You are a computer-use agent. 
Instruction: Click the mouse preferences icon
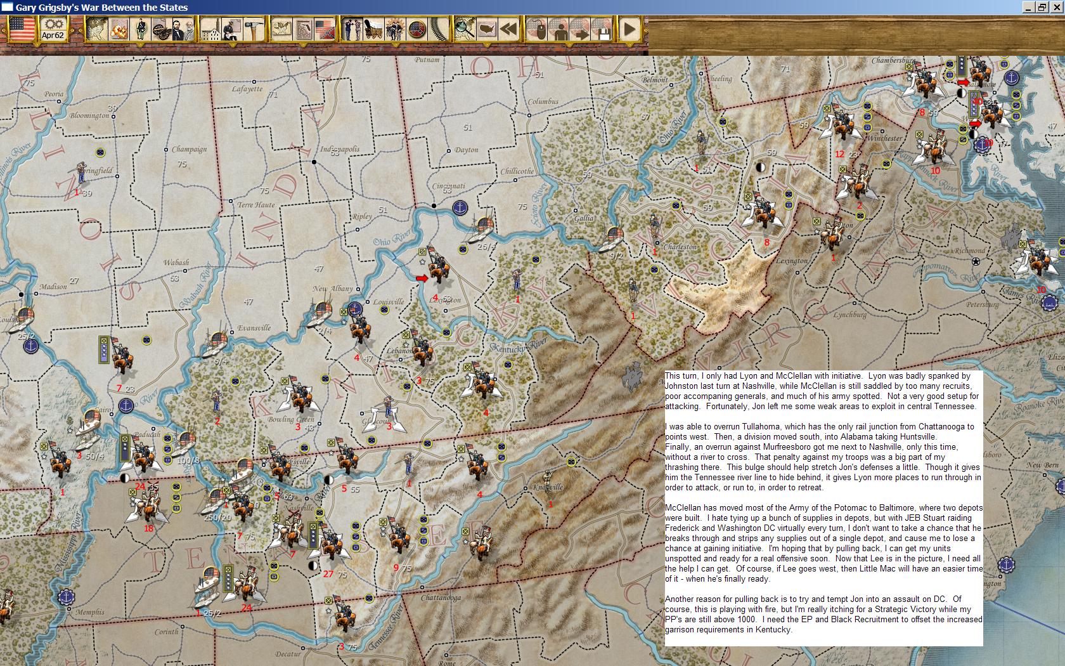click(x=538, y=29)
